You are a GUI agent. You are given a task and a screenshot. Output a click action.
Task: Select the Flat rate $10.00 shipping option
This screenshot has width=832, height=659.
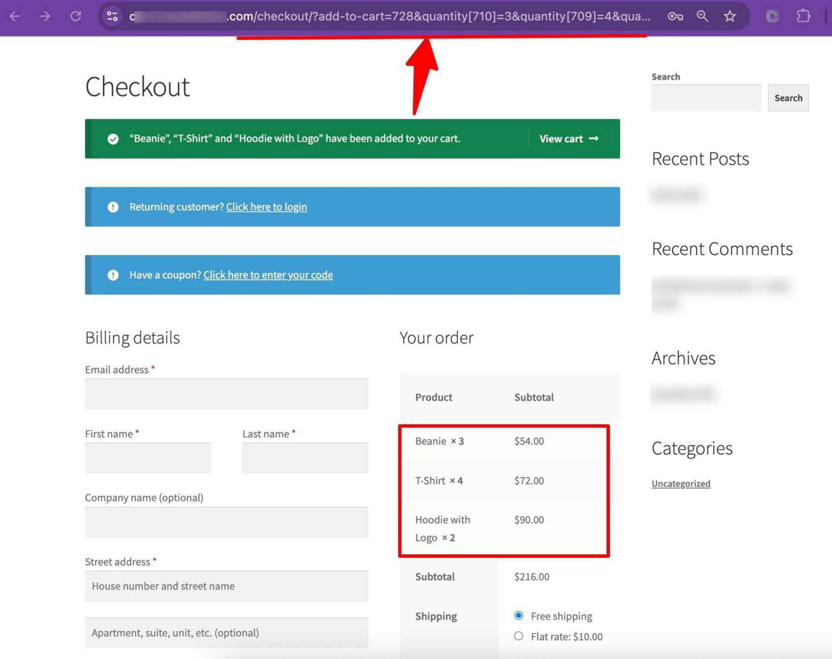click(518, 636)
